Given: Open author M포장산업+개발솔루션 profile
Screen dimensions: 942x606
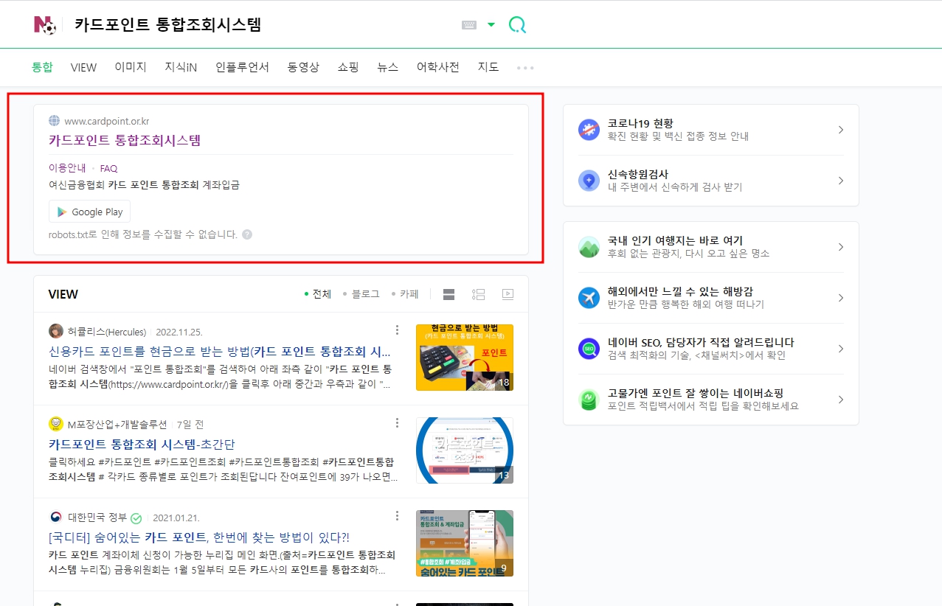Looking at the screenshot, I should pyautogui.click(x=117, y=425).
